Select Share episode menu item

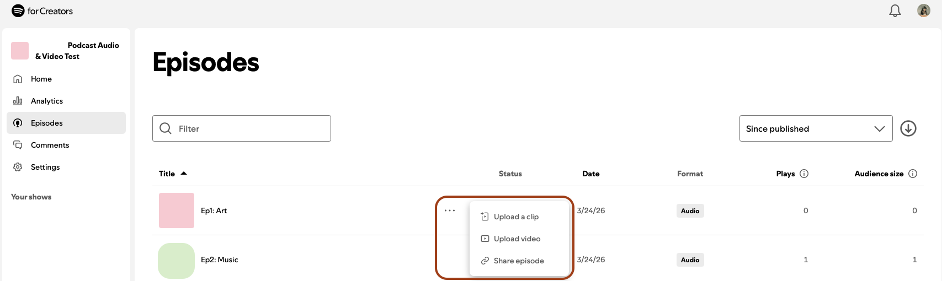pyautogui.click(x=519, y=261)
